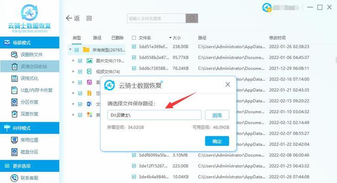Viewport: 337px width, 183px height.
Task: Toggle the 视频文件 checkbox
Action: point(80,72)
